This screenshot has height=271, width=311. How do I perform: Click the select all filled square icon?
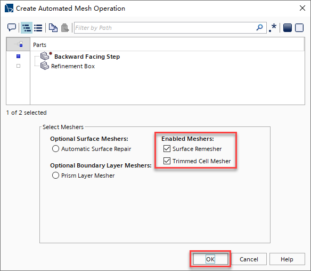click(288, 28)
